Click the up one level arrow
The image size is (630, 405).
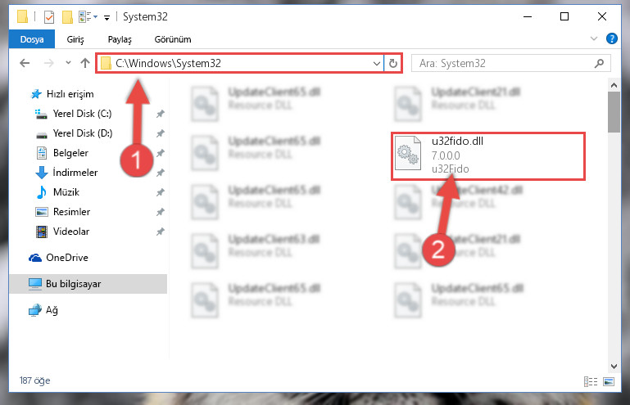click(x=84, y=63)
